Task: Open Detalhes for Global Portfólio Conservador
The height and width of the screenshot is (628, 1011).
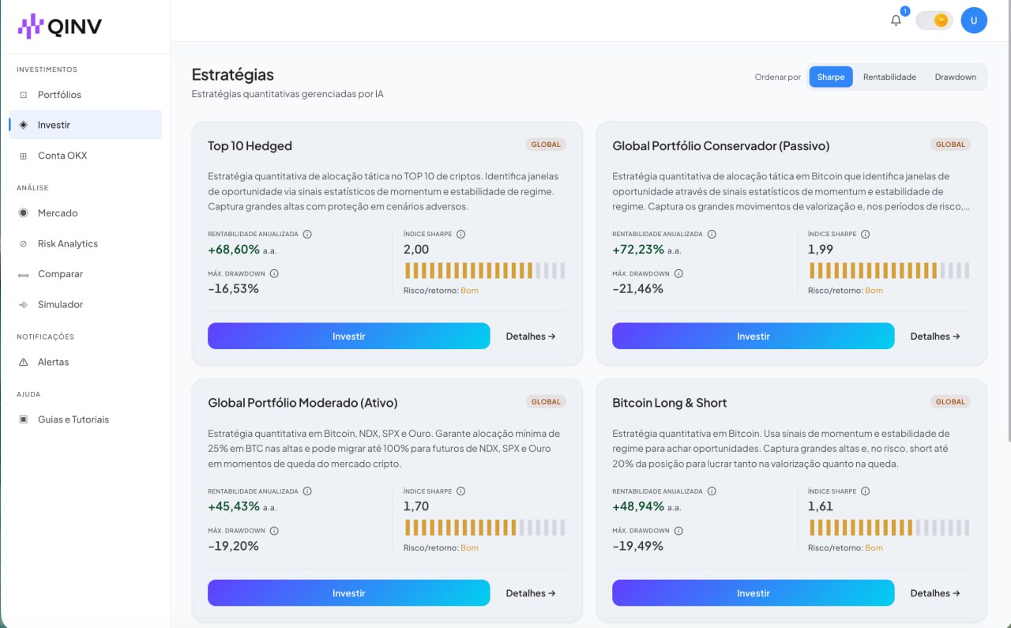Action: [x=935, y=336]
